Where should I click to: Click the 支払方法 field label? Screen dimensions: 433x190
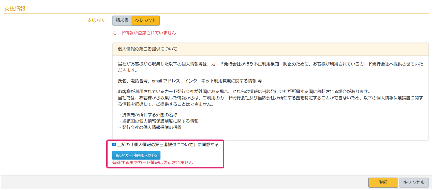pos(96,21)
